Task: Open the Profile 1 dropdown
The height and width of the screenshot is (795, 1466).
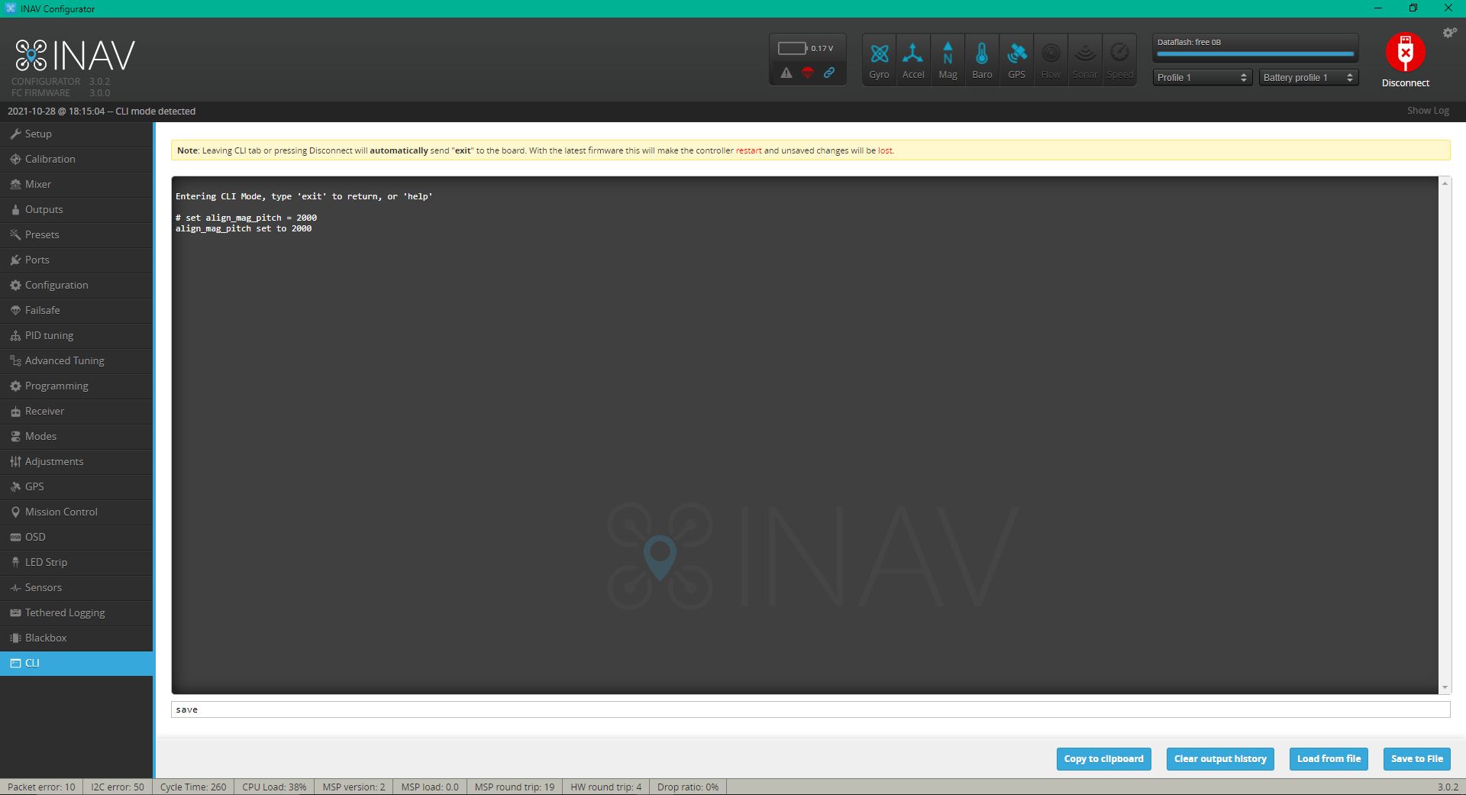Action: 1202,77
